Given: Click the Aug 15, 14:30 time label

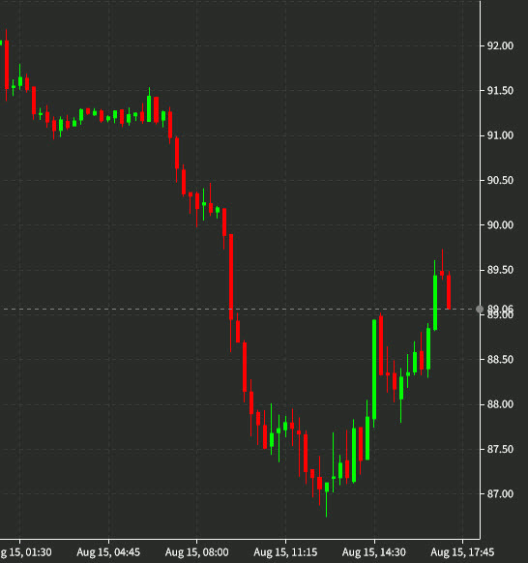Looking at the screenshot, I should coord(374,552).
